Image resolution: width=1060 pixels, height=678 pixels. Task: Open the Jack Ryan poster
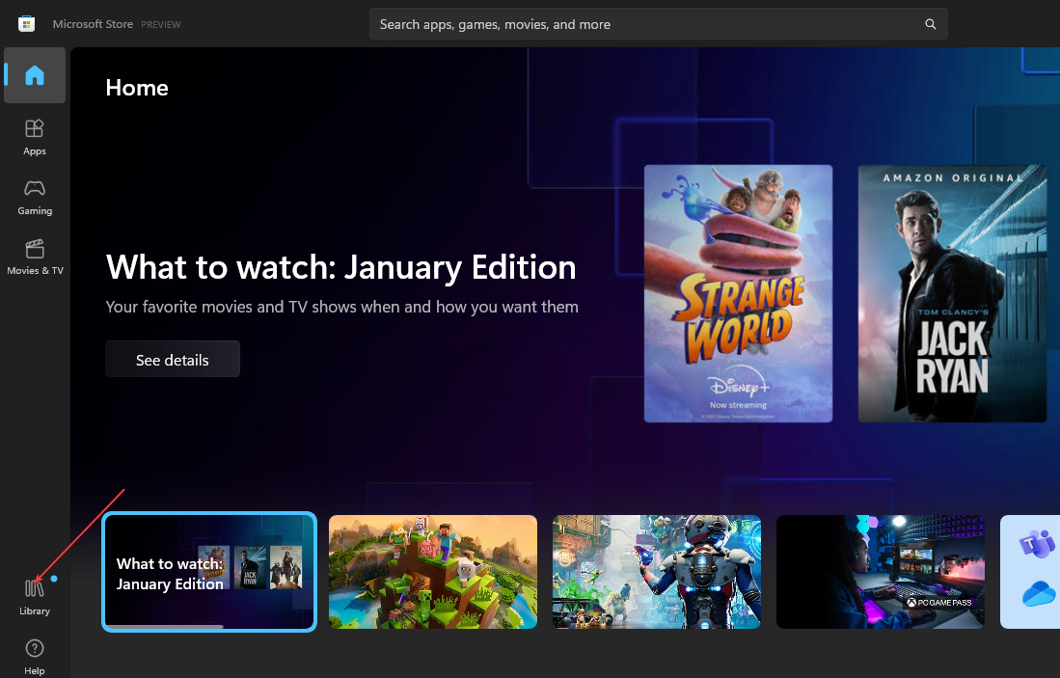tap(952, 293)
